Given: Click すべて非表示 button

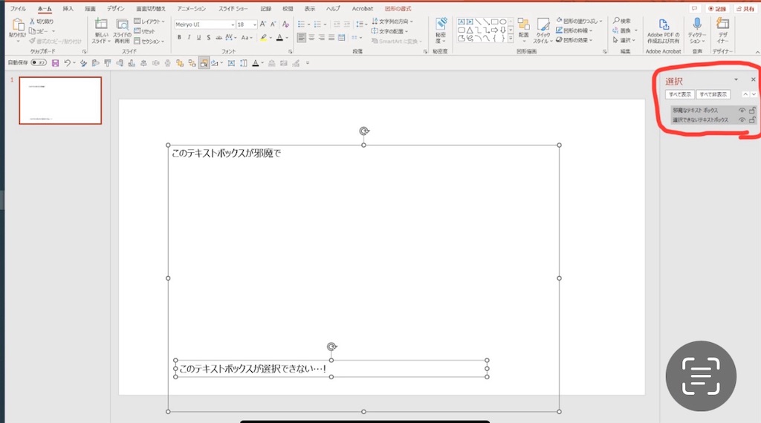Looking at the screenshot, I should pos(713,94).
